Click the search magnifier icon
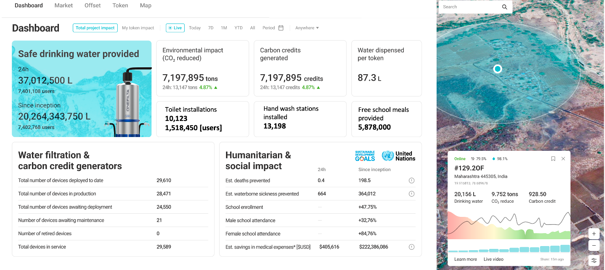 [x=504, y=7]
